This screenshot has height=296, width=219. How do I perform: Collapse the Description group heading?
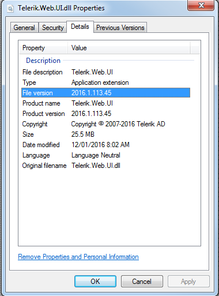point(43,61)
